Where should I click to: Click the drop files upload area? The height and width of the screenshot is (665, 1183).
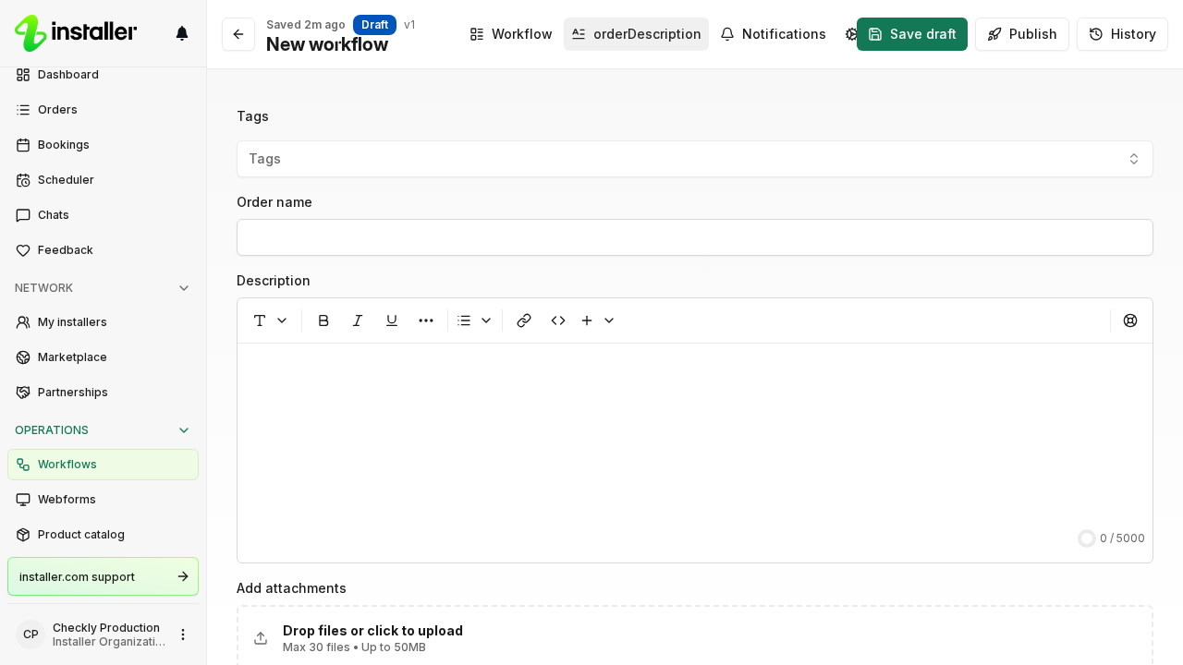(695, 637)
